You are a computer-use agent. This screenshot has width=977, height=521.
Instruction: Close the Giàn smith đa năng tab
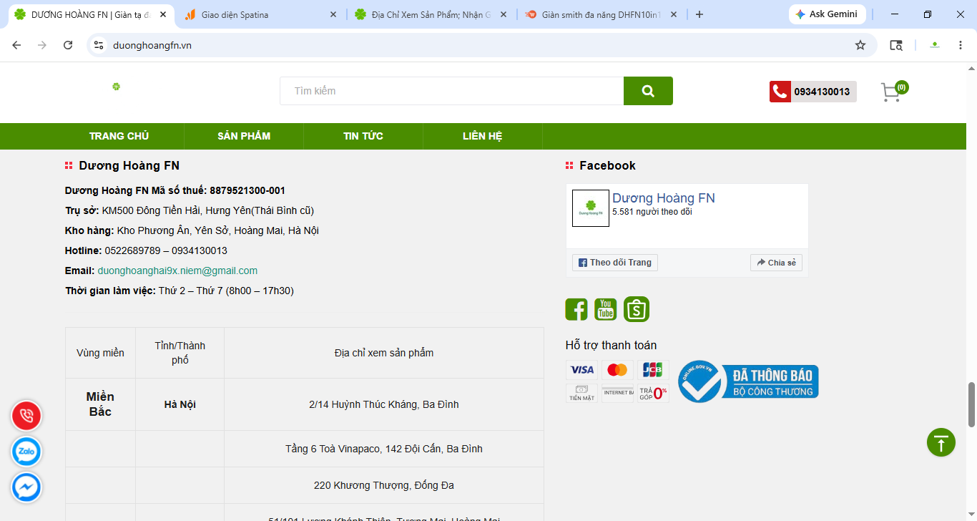[674, 14]
